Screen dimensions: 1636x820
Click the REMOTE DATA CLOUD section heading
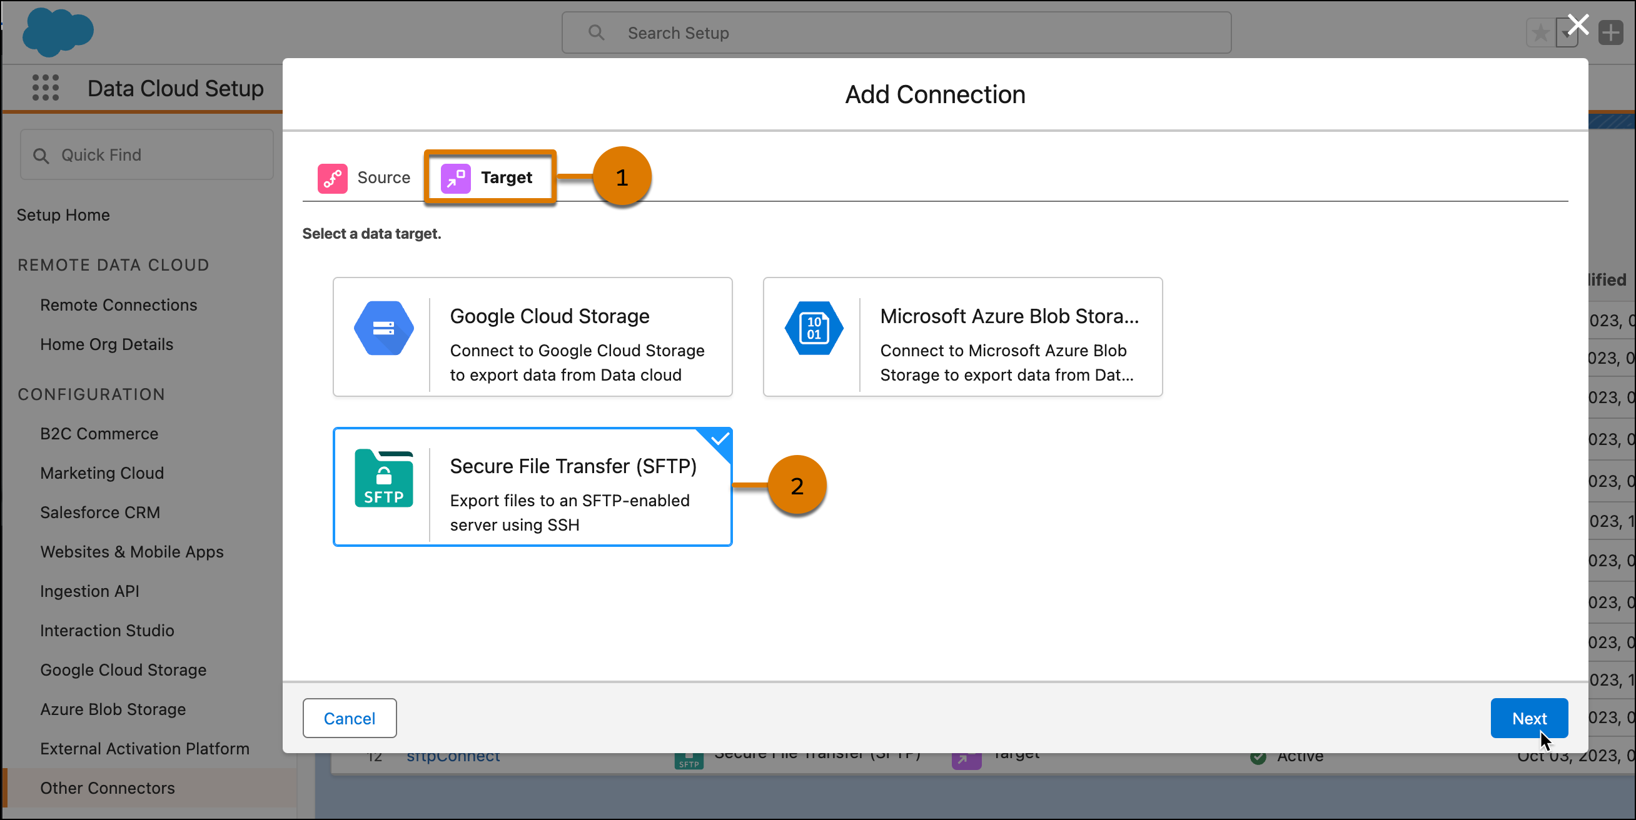tap(114, 265)
